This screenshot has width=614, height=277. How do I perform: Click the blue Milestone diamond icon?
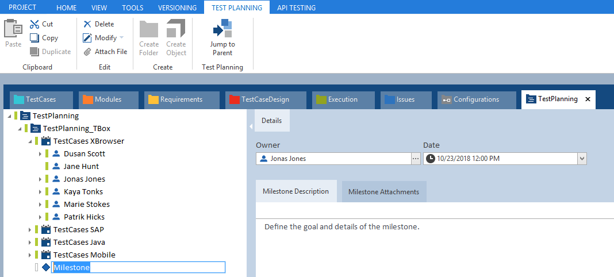[46, 267]
